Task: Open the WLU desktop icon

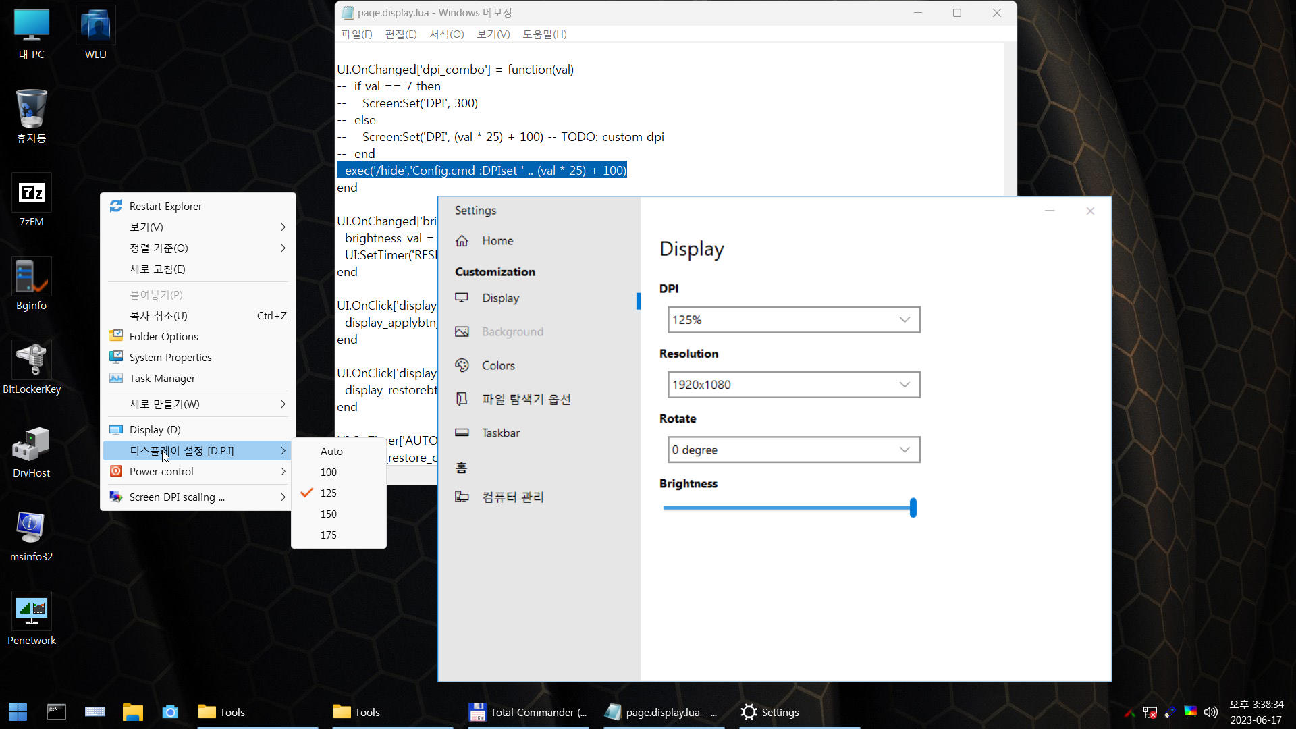Action: click(x=95, y=34)
